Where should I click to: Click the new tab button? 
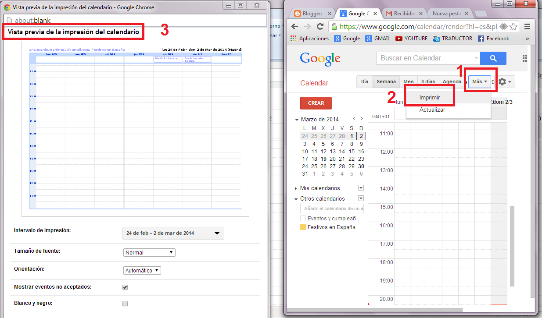point(481,14)
